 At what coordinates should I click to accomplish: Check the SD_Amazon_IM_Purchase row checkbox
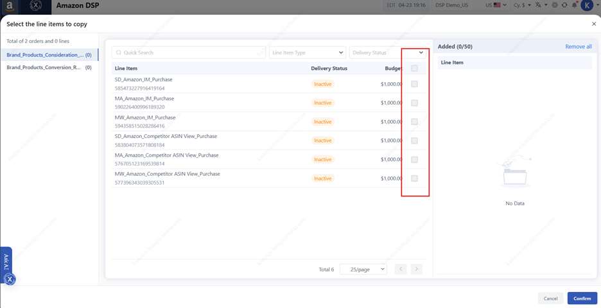pos(414,84)
